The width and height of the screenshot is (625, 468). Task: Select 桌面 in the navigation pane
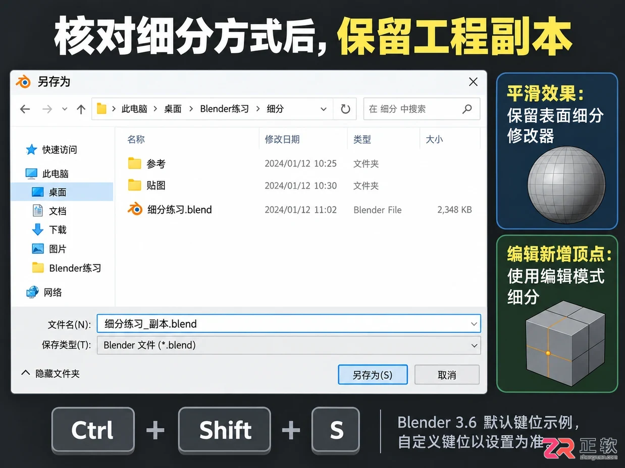(62, 192)
